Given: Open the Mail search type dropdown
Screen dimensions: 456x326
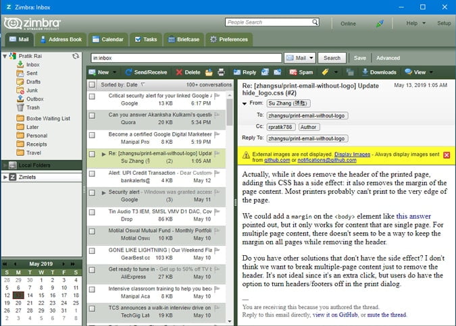Looking at the screenshot, I should point(300,58).
